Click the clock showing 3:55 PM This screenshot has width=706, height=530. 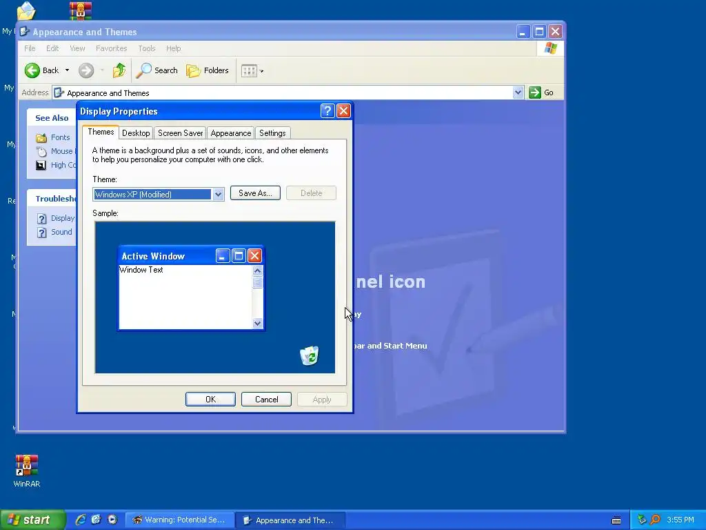coord(680,520)
